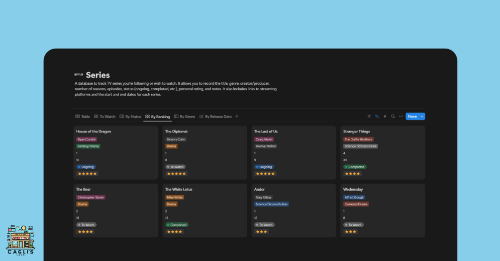Click the Mike White creator tag

175,197
